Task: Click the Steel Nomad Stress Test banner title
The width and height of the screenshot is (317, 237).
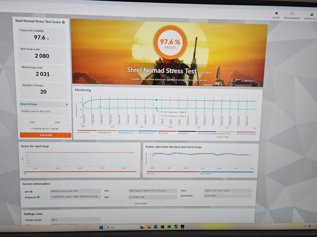Action: click(x=162, y=70)
